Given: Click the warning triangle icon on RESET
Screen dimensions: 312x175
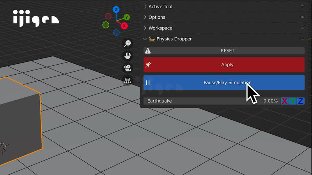Looking at the screenshot, I should click(x=148, y=51).
